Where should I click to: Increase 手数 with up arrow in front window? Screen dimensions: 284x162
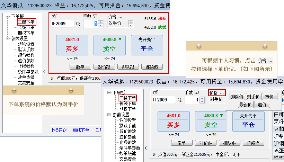pyautogui.click(x=202, y=98)
